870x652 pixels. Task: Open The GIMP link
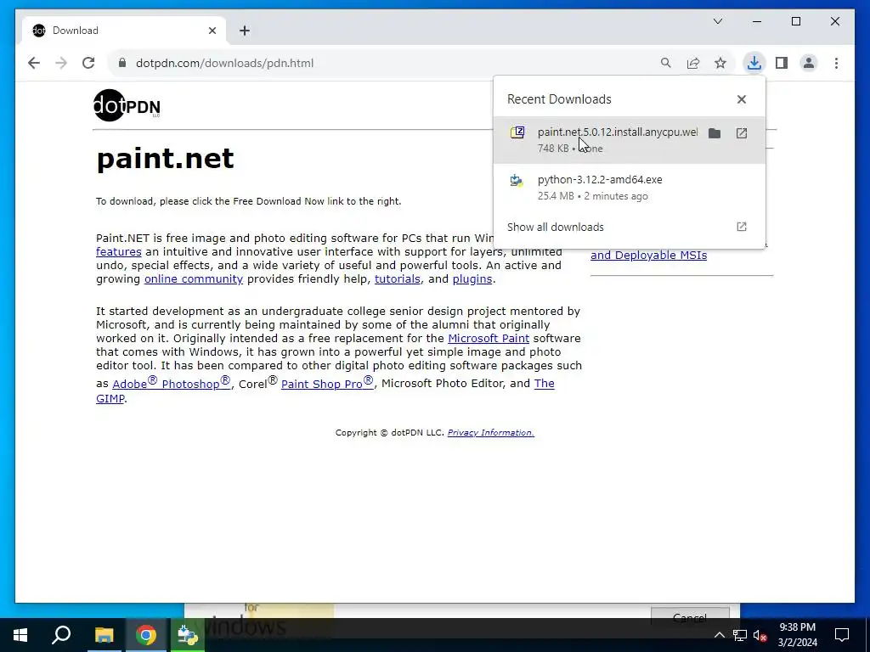click(325, 391)
